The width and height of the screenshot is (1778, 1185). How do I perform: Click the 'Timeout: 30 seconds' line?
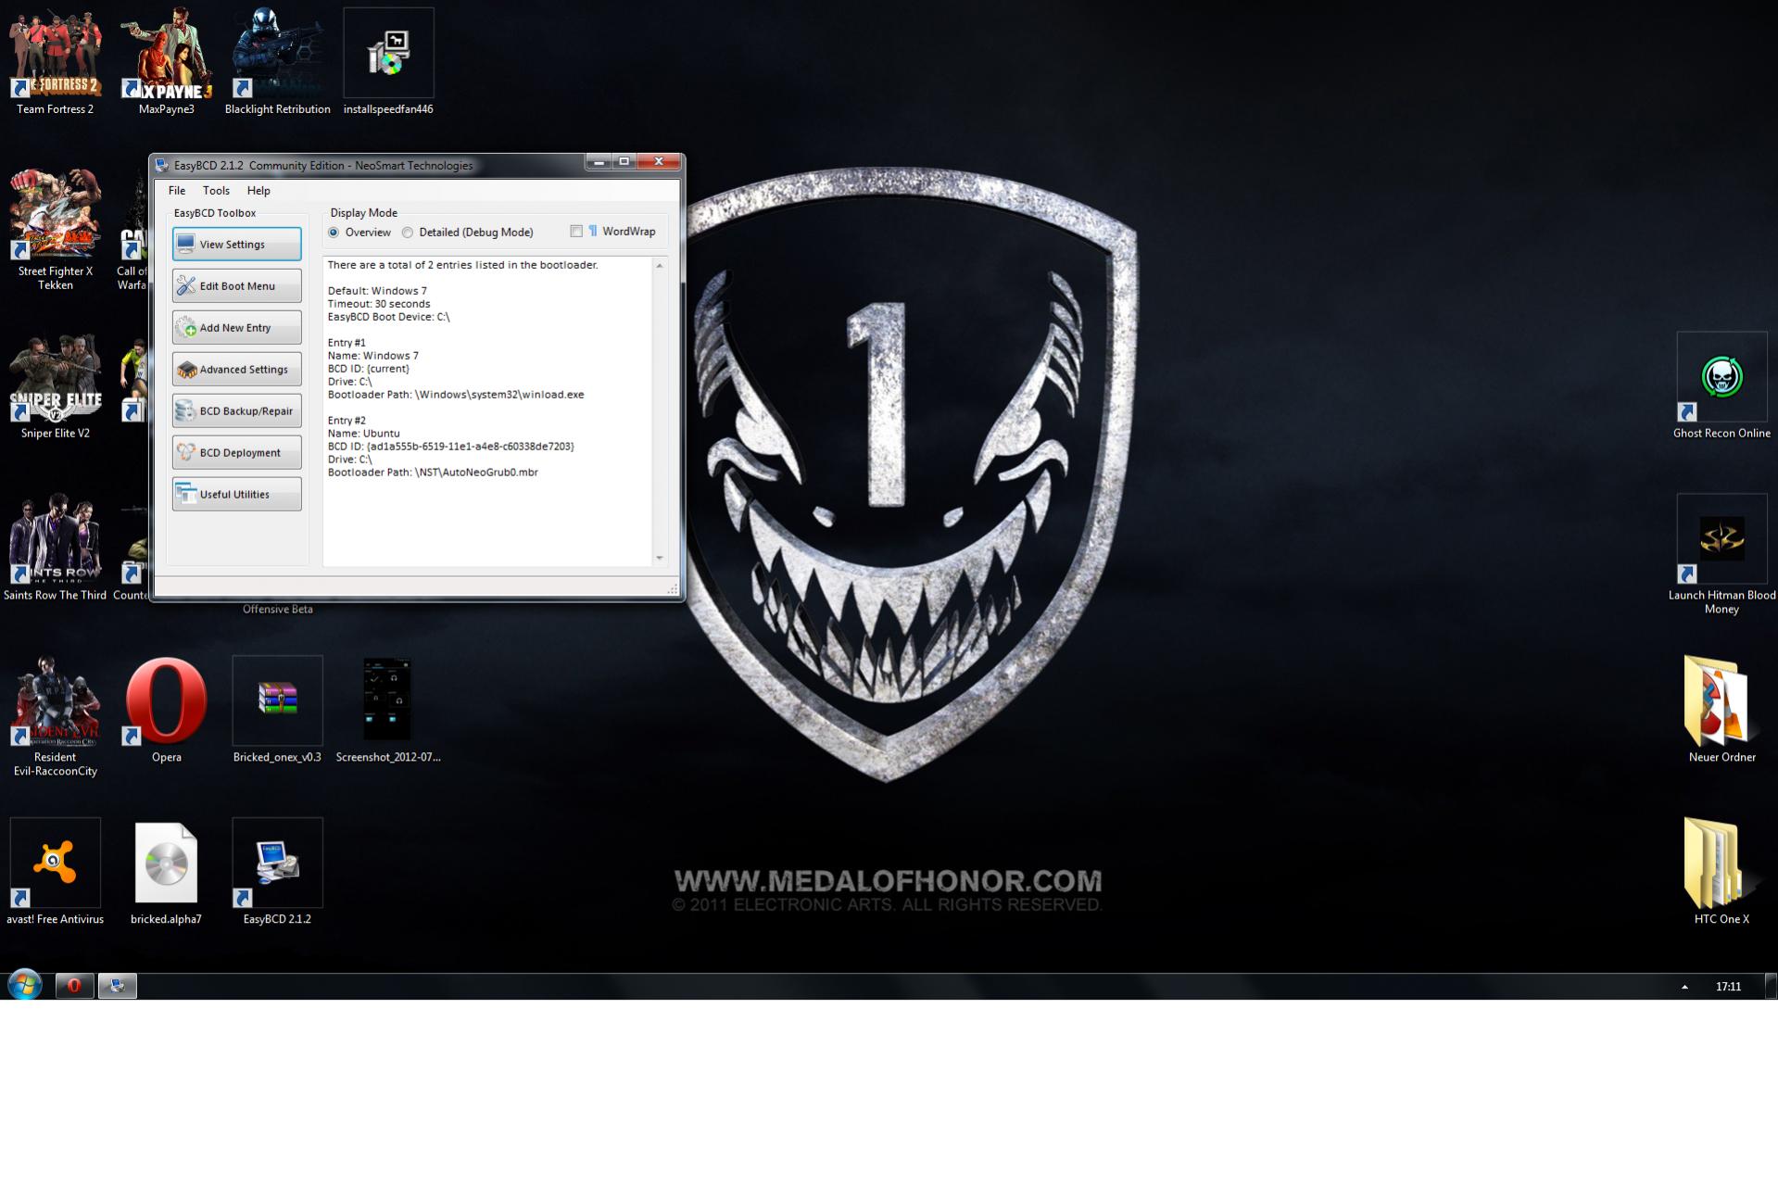[379, 304]
